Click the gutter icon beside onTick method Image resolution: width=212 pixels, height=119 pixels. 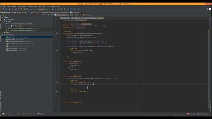coord(57,82)
